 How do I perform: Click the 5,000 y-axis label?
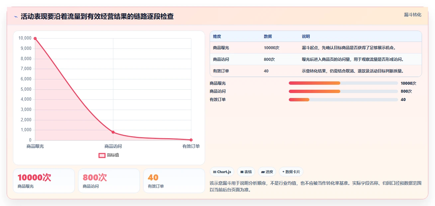(26, 89)
